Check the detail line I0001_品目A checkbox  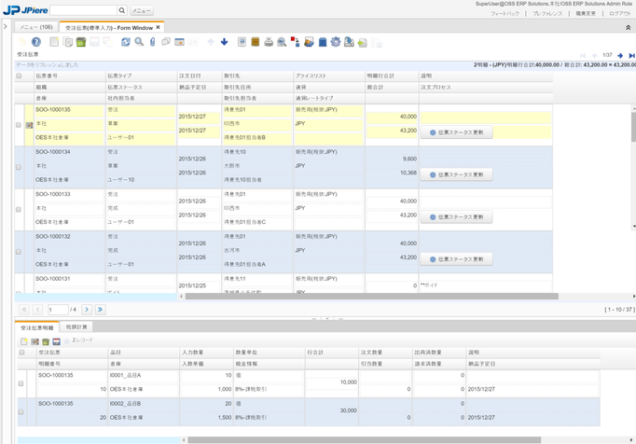coord(21,383)
